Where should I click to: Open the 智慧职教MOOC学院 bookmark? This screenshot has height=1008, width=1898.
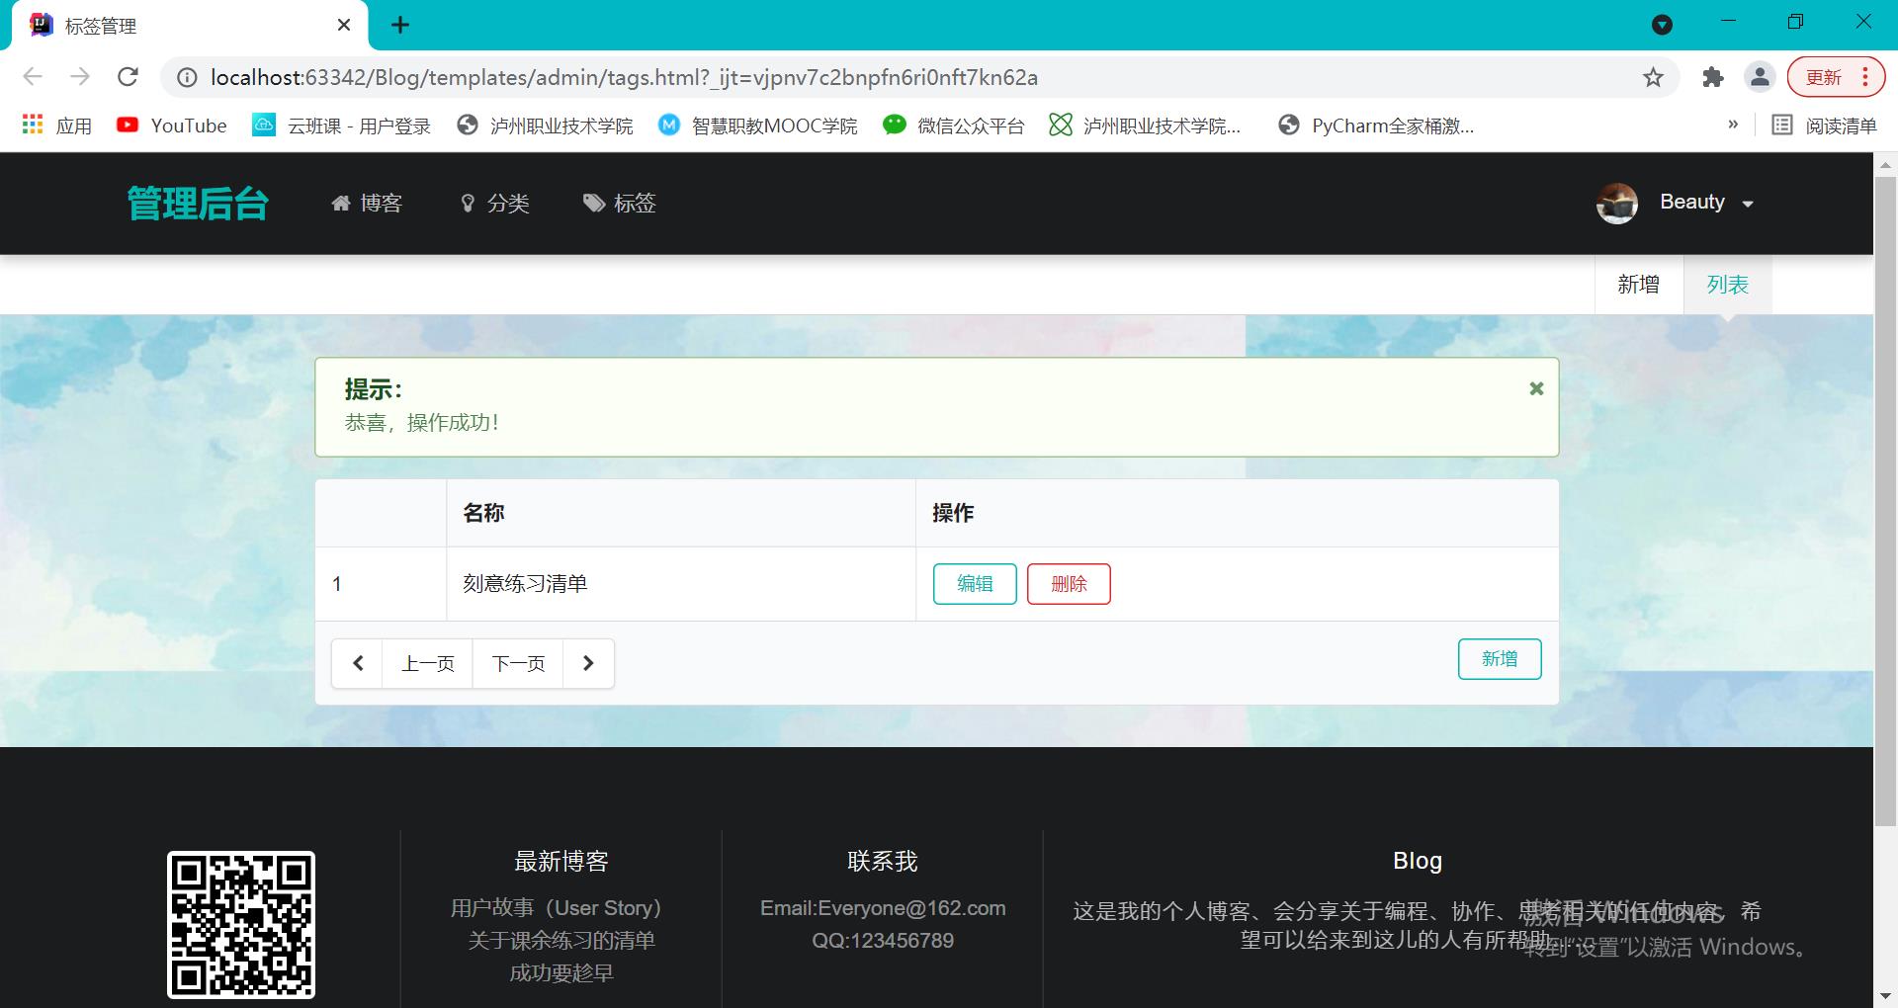pyautogui.click(x=758, y=126)
